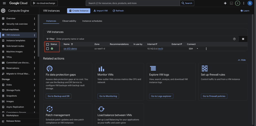Refresh the VM instances list
The height and width of the screenshot is (126, 256).
118,11
